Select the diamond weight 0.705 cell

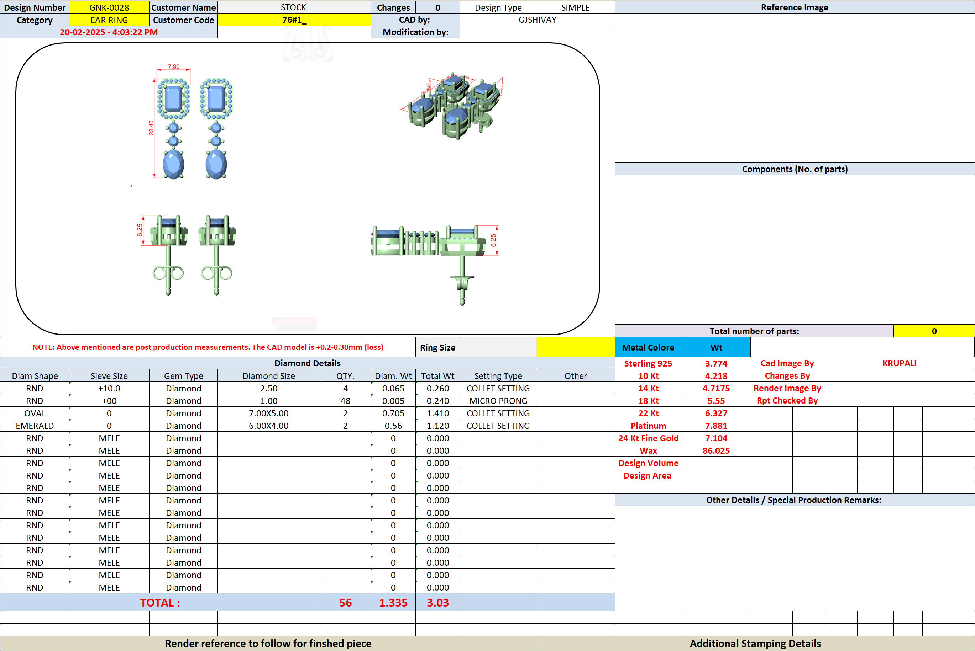coord(393,413)
